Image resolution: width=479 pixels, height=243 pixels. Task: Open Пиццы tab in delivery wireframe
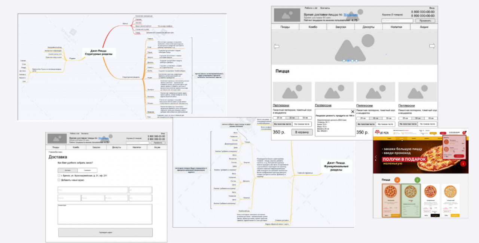tap(56, 147)
